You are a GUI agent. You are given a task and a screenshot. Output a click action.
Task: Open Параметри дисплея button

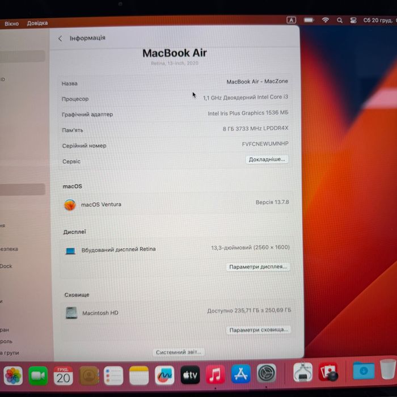pyautogui.click(x=257, y=267)
